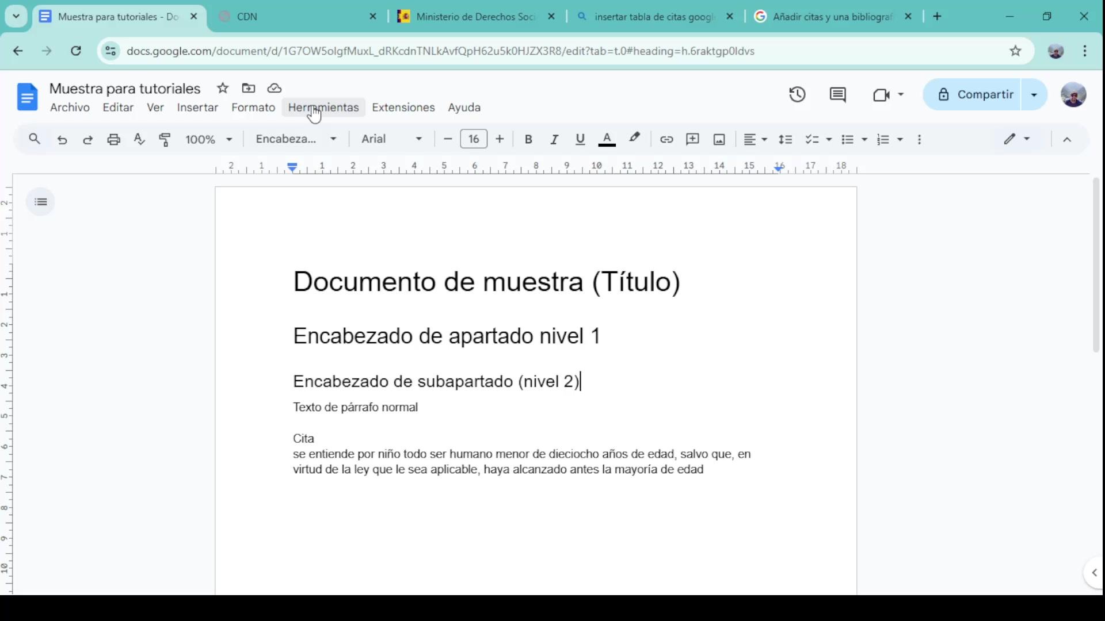Click the spell check icon

click(139, 139)
